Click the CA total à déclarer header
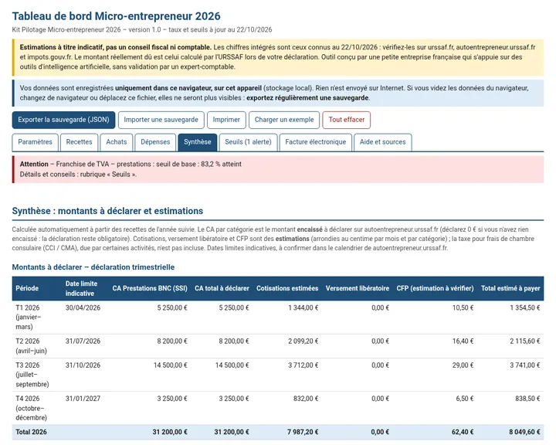Screen dimensions: 556x445 222,288
